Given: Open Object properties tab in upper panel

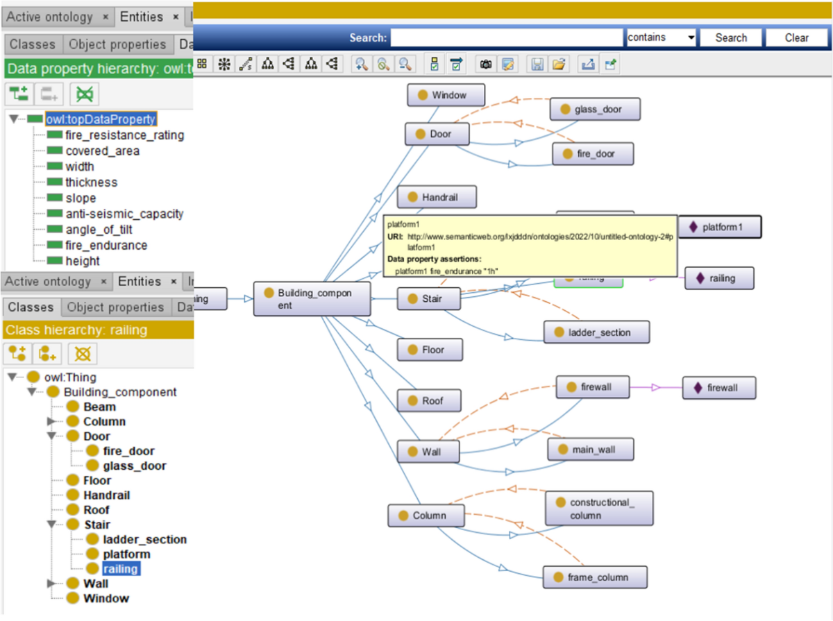Looking at the screenshot, I should pos(117,44).
